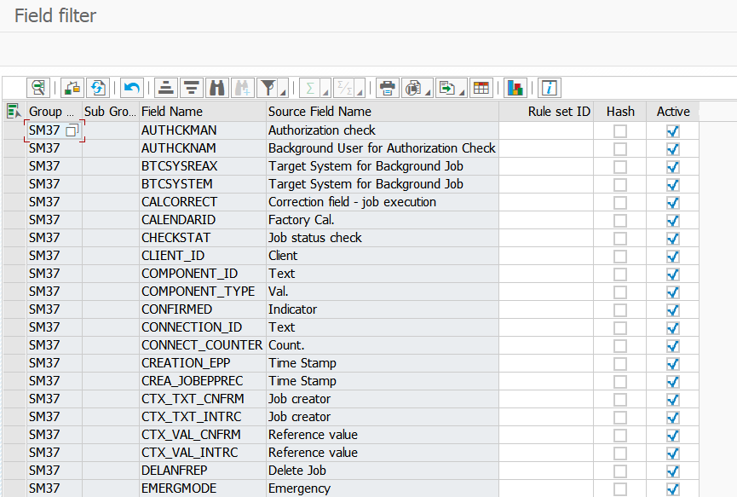Image resolution: width=737 pixels, height=497 pixels.
Task: Click the Field Name column header
Action: click(201, 112)
